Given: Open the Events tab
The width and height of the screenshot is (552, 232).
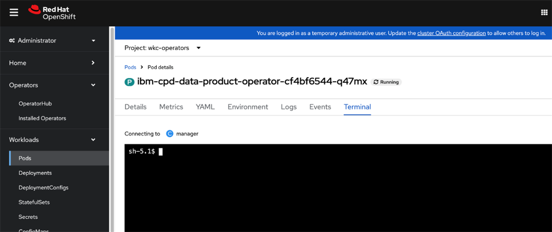Looking at the screenshot, I should [x=320, y=107].
